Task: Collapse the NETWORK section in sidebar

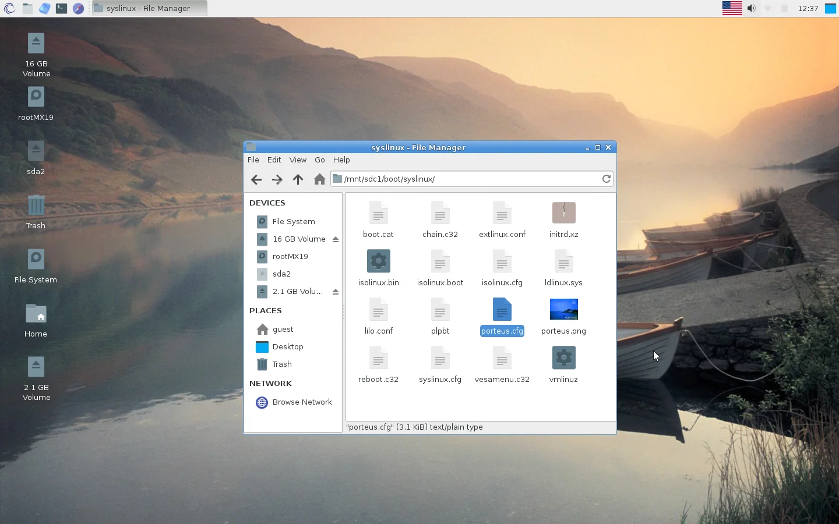Action: [x=270, y=383]
